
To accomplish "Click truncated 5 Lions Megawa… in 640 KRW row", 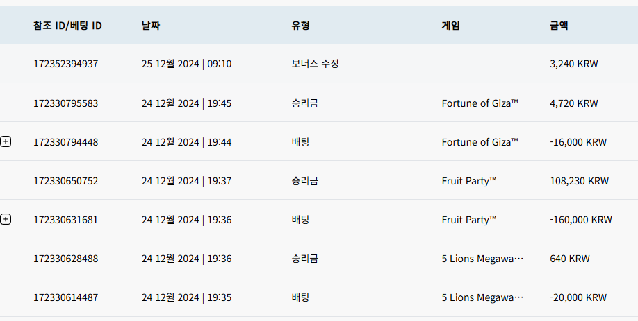I will [482, 259].
